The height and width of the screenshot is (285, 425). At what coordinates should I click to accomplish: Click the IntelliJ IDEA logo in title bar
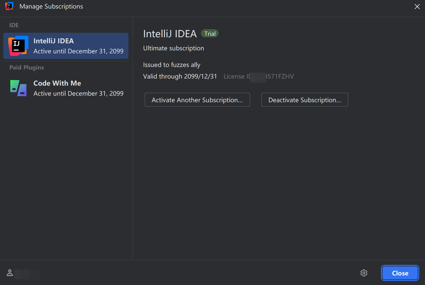9,6
